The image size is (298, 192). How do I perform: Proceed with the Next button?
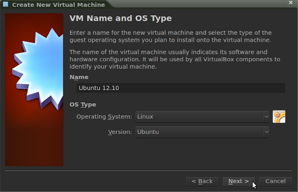tap(238, 181)
